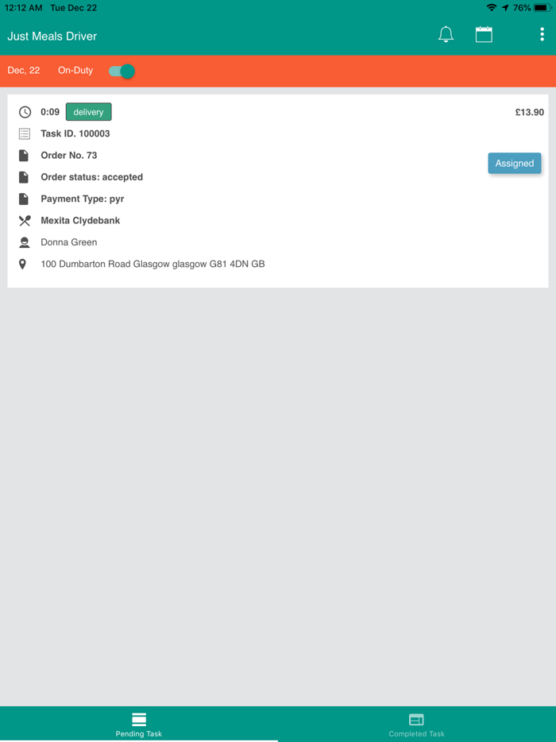556x742 pixels.
Task: Open the notifications bell
Action: click(446, 34)
